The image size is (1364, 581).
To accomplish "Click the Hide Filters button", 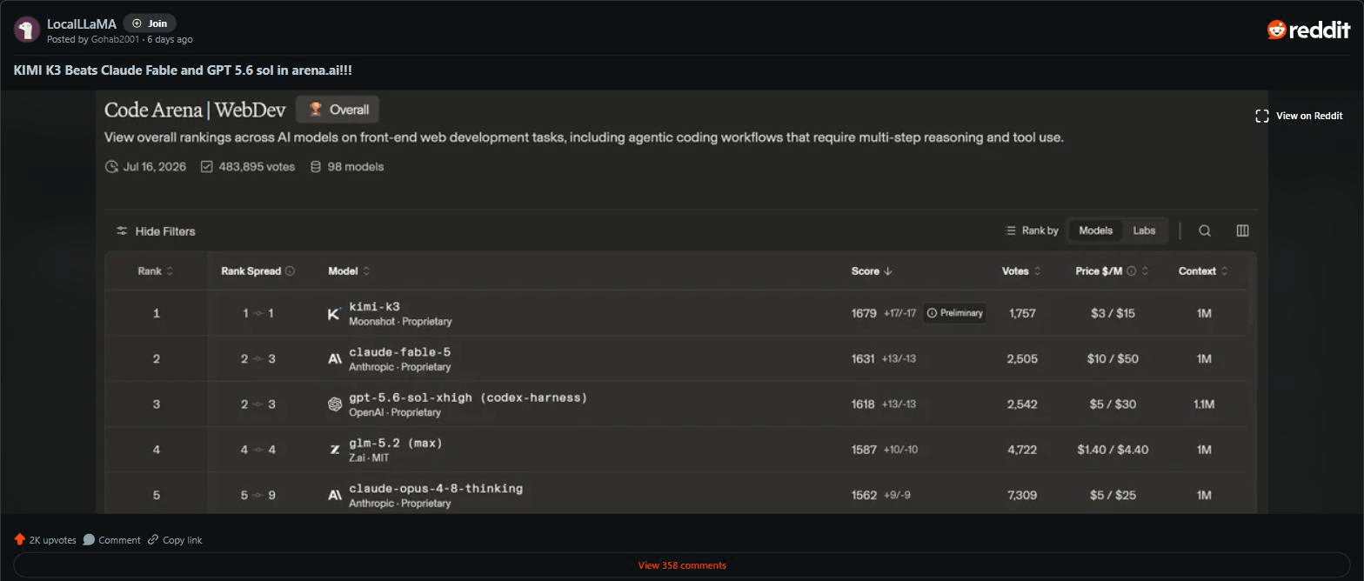I will coord(156,231).
